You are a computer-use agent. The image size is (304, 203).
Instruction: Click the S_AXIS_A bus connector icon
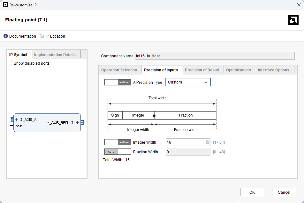point(12,120)
